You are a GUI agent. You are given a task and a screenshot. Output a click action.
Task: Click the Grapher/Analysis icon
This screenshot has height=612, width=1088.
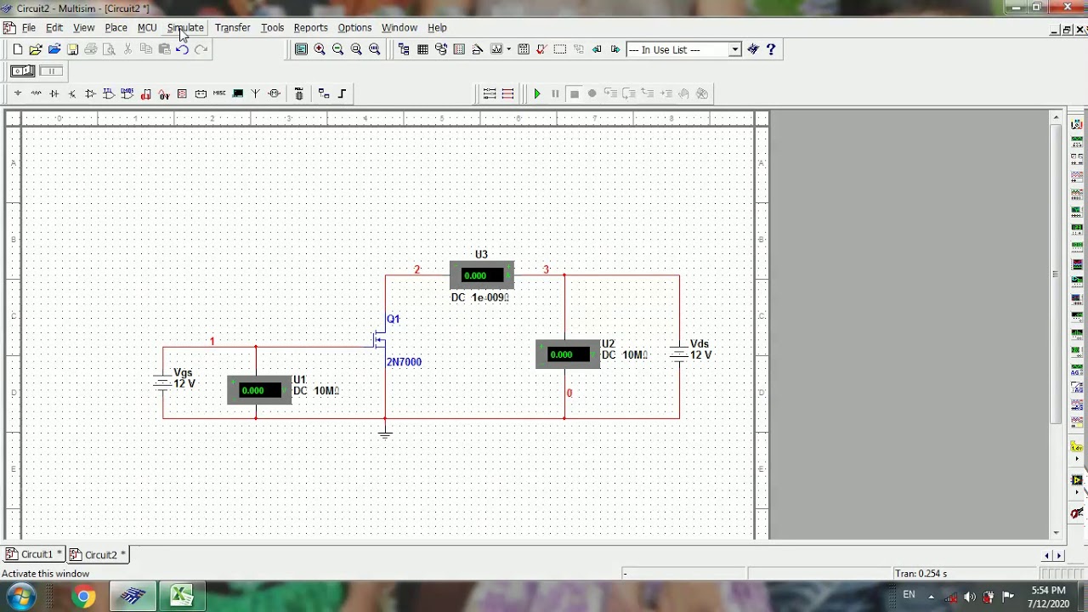[496, 49]
